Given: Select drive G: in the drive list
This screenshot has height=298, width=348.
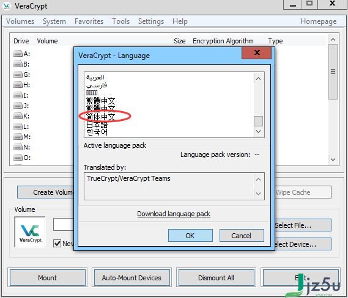Looking at the screenshot, I should 21,74.
